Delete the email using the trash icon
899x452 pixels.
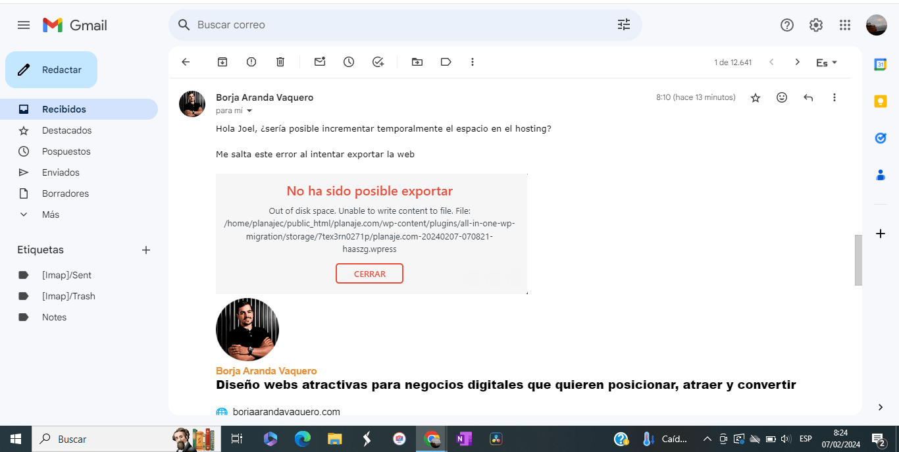(x=280, y=62)
